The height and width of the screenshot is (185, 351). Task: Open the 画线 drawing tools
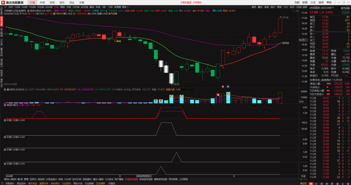(x=279, y=7)
